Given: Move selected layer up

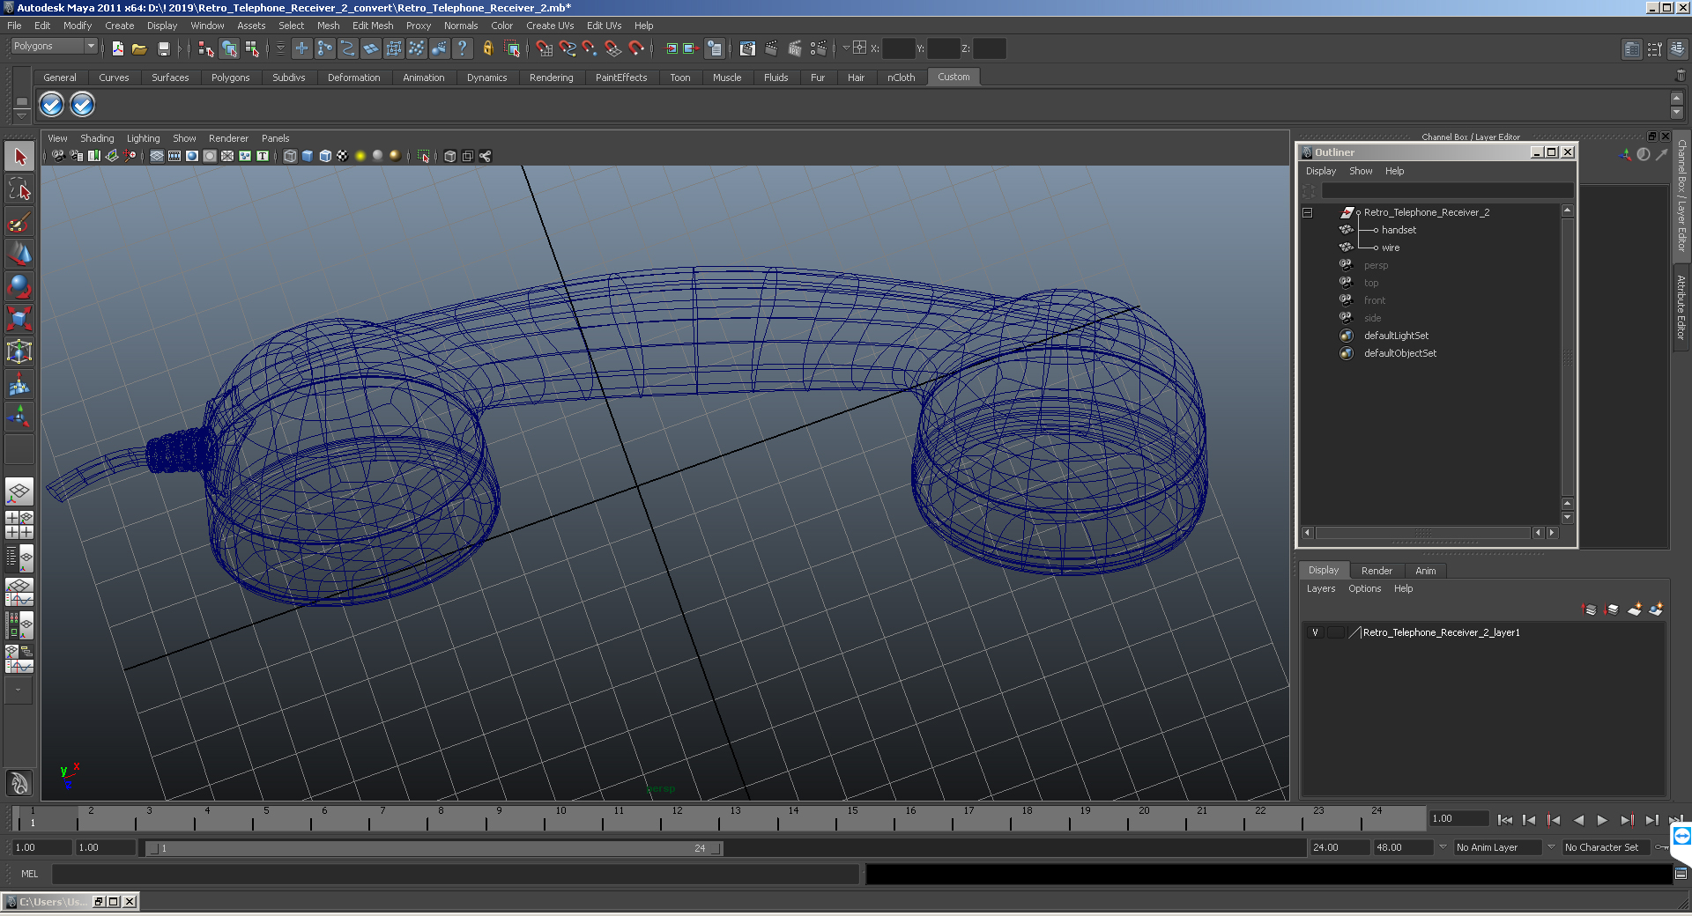Looking at the screenshot, I should (1591, 609).
